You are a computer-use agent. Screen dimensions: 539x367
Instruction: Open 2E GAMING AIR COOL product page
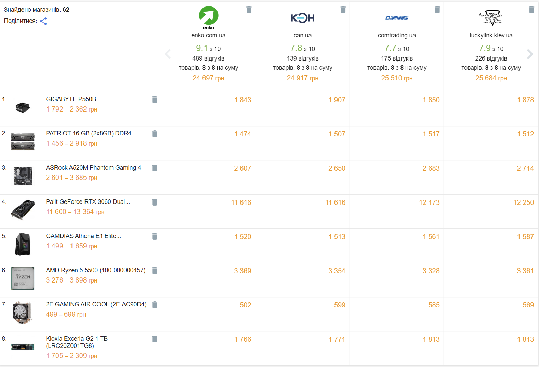(96, 304)
